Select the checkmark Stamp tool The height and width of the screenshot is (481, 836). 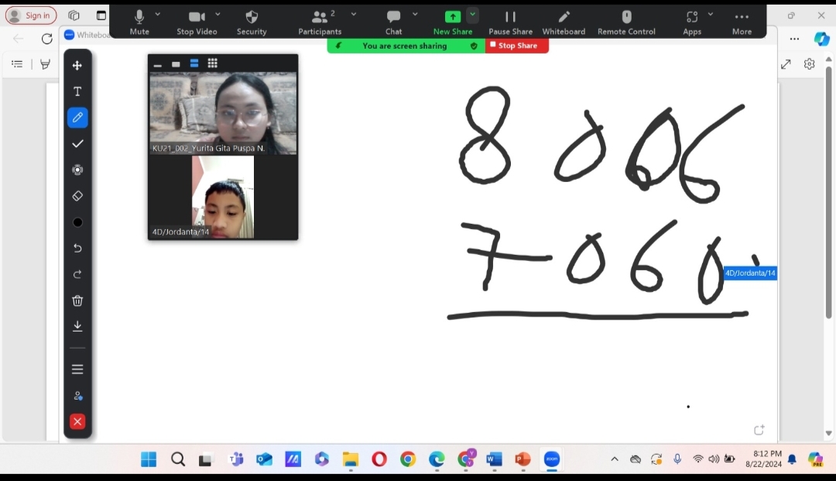click(77, 143)
